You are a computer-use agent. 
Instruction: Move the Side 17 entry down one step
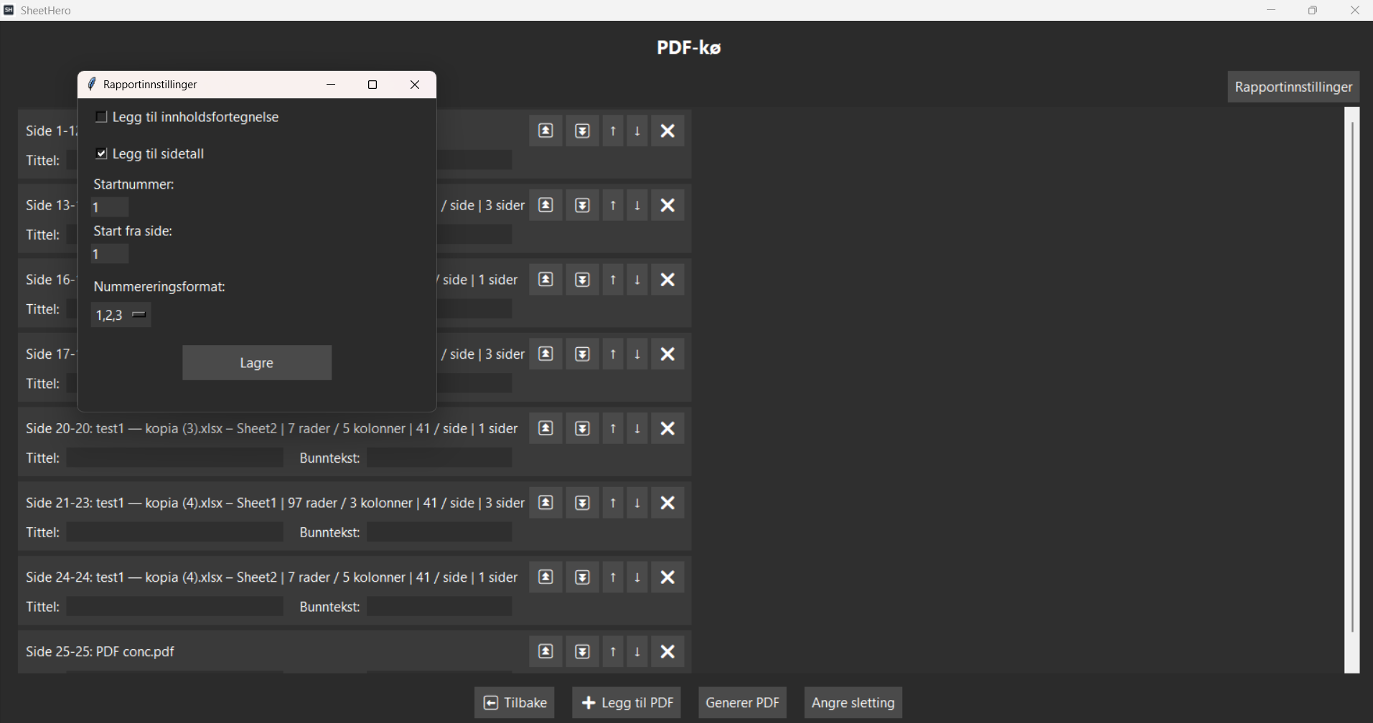click(x=637, y=354)
